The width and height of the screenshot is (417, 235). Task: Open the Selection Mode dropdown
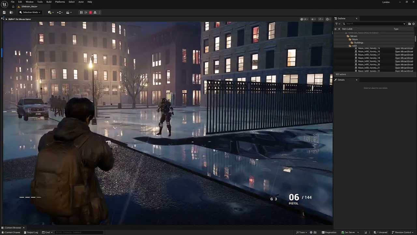pos(30,12)
